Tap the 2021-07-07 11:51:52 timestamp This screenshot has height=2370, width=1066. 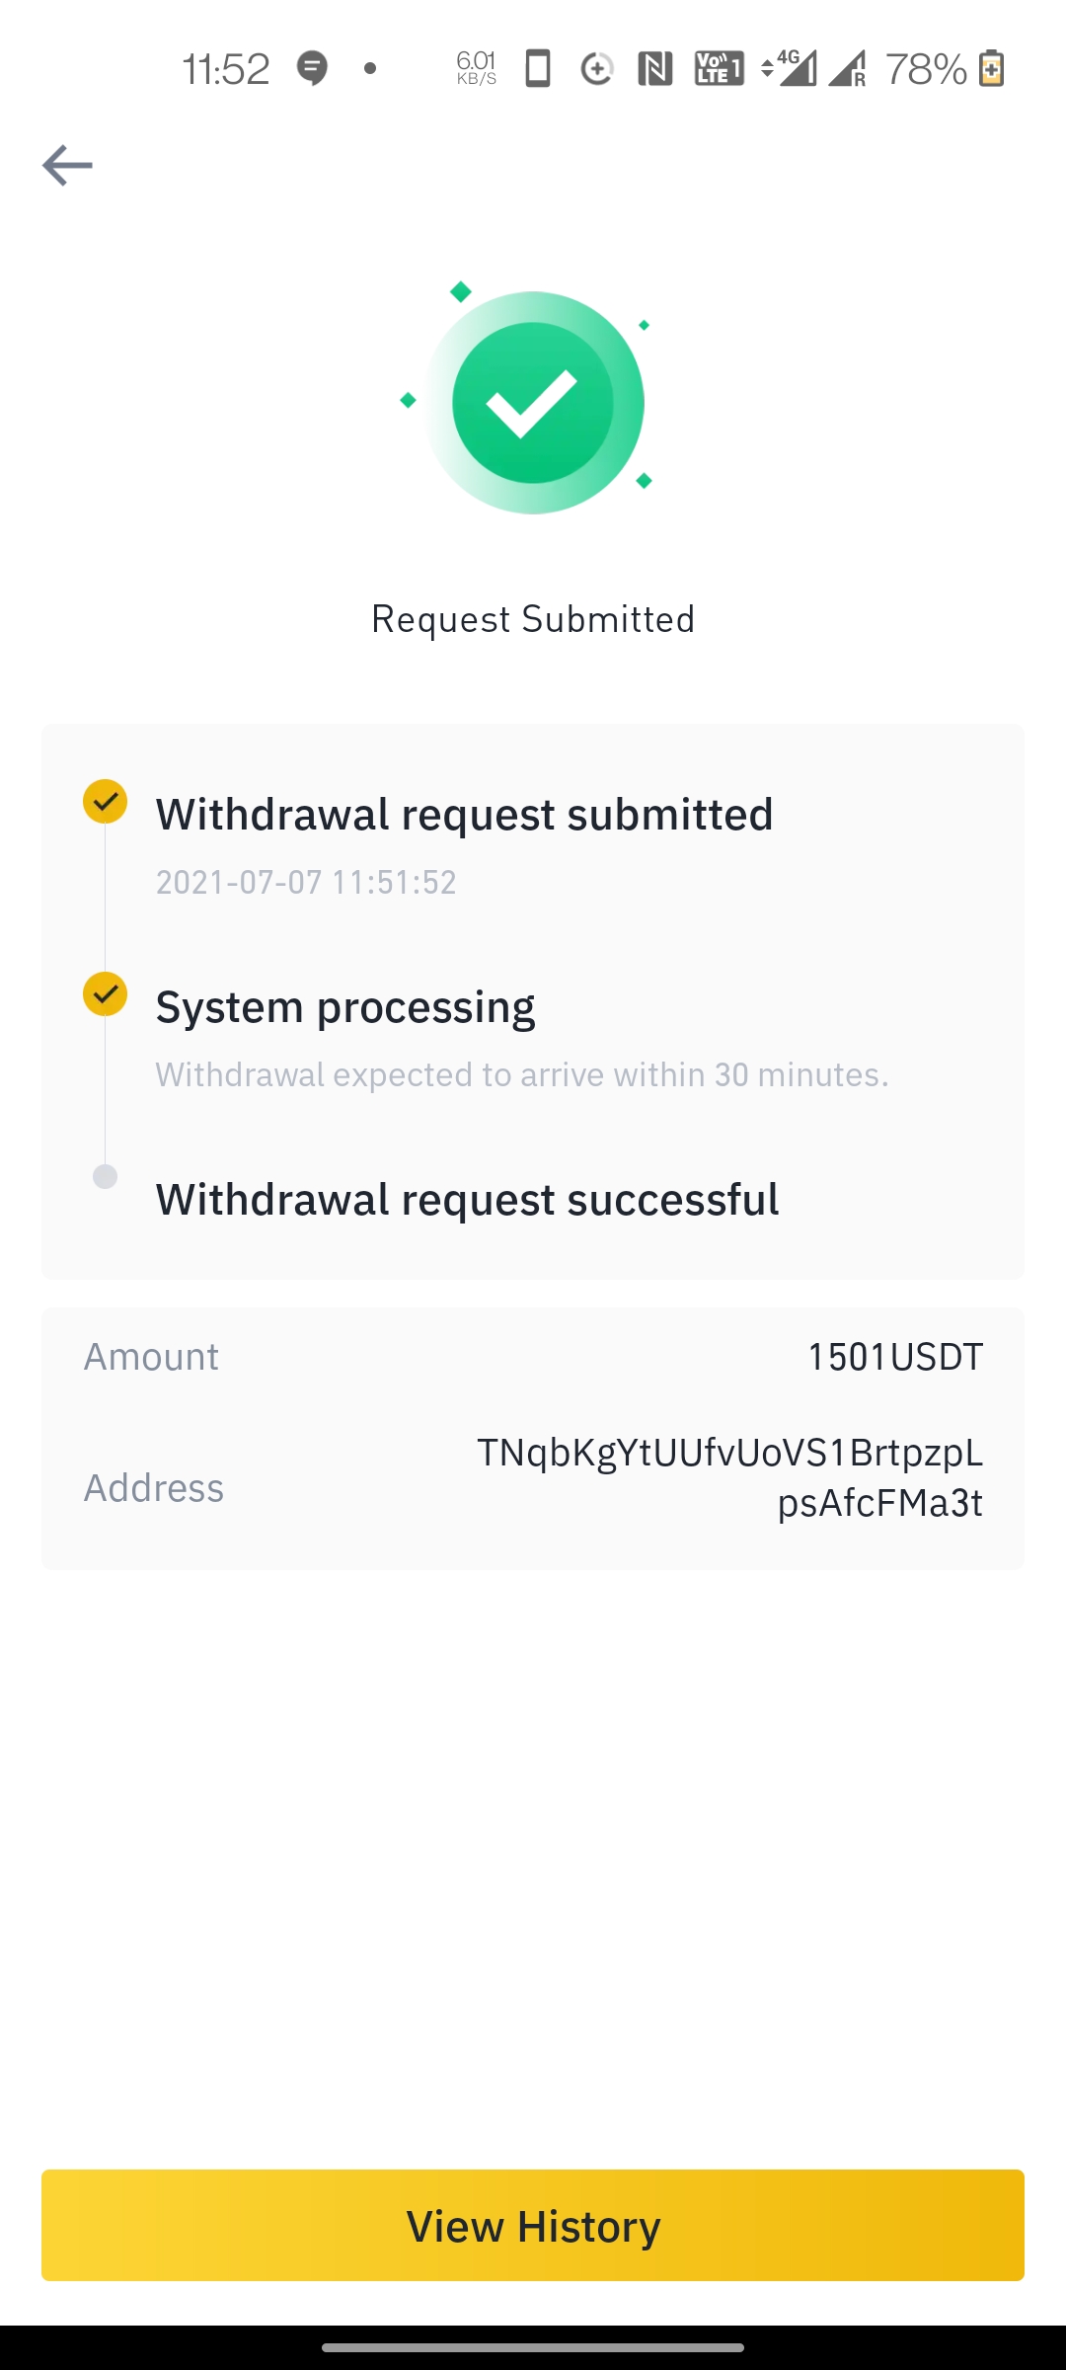click(x=306, y=882)
